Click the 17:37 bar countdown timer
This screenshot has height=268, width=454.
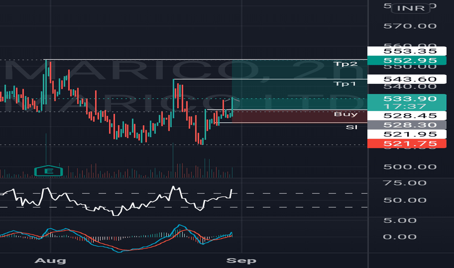[405, 106]
